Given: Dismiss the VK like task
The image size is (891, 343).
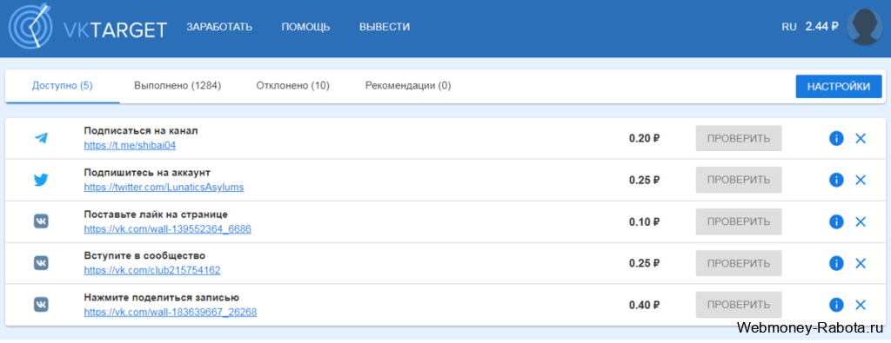Looking at the screenshot, I should click(861, 221).
